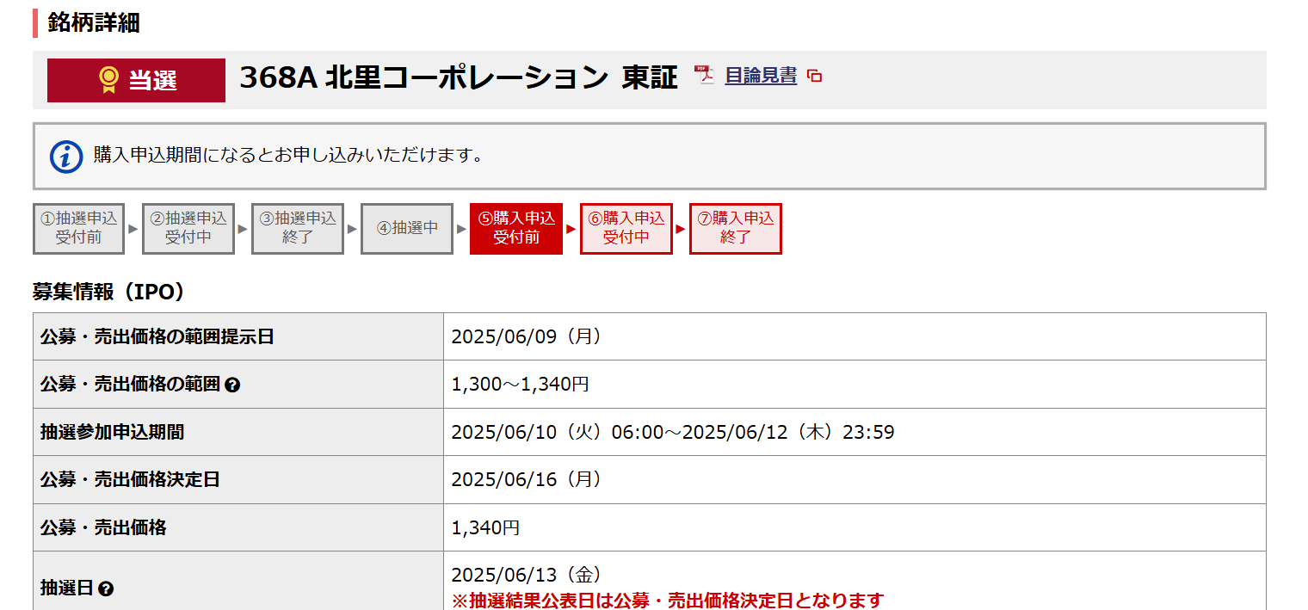This screenshot has width=1308, height=610.
Task: Click the red 抽選結果公表日 notice text
Action: tap(668, 600)
